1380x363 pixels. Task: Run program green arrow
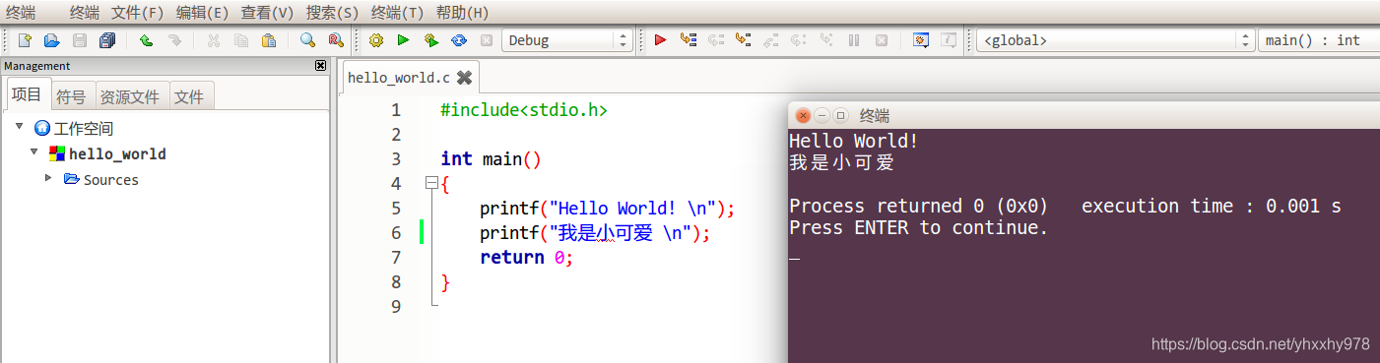point(403,40)
